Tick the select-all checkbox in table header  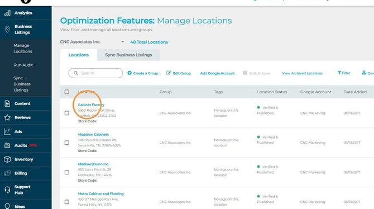(67, 92)
